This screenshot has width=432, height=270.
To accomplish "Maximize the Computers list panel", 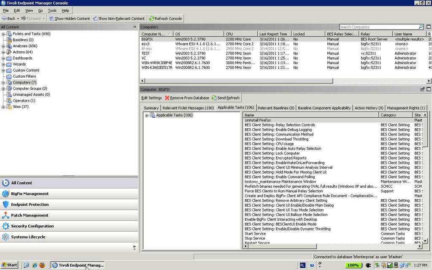I will 429,27.
